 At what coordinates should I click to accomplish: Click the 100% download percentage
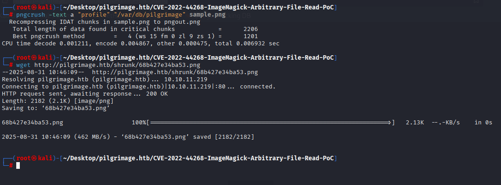(139, 123)
